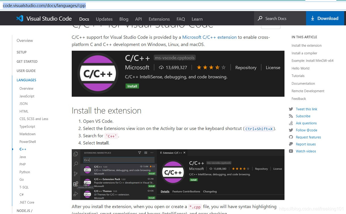346x214 pixels.
Task: Select Python in the Languages sidebar
Action: (25, 172)
